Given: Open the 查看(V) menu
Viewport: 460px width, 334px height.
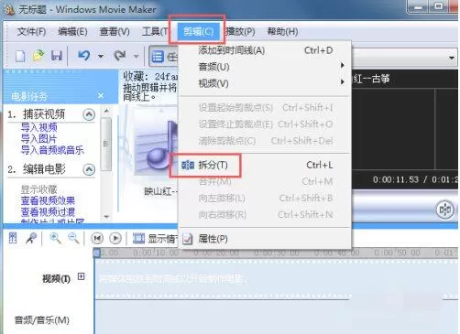Looking at the screenshot, I should 115,31.
